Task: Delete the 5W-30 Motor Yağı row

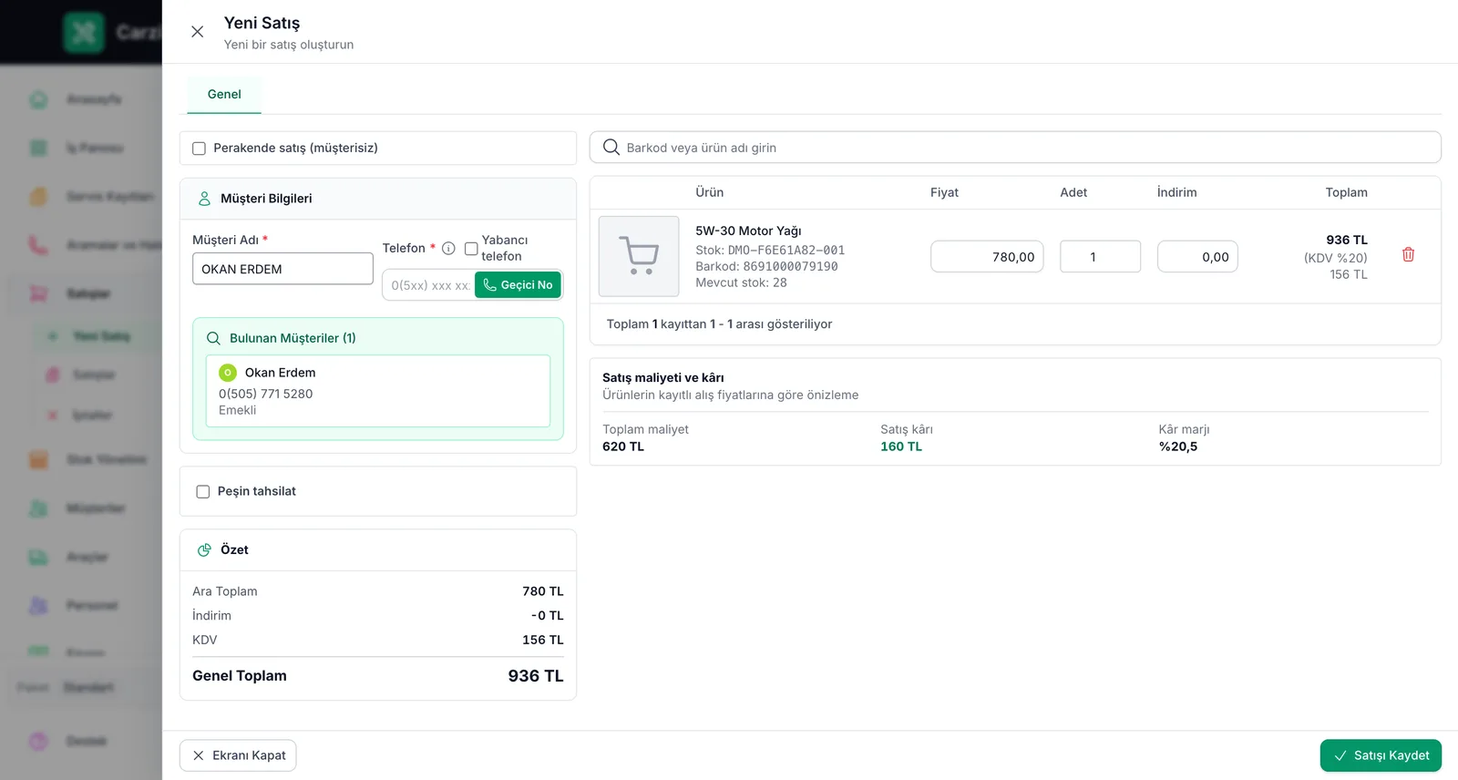Action: [1408, 255]
